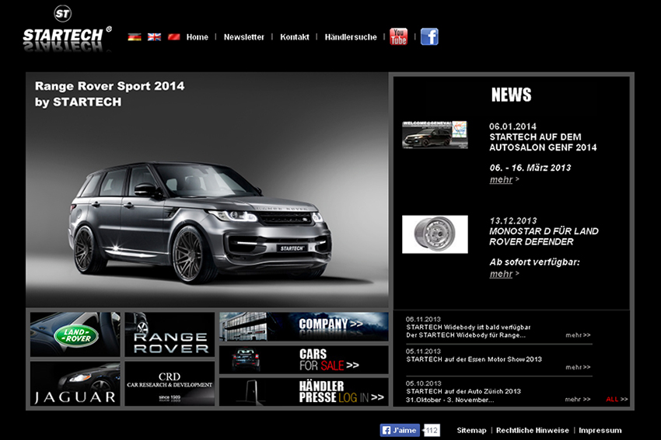Click date '06.01.2014' in news
The width and height of the screenshot is (661, 440).
[x=512, y=126]
